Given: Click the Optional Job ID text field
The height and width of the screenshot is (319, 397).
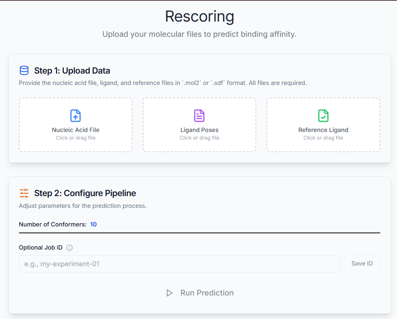Looking at the screenshot, I should pyautogui.click(x=180, y=264).
